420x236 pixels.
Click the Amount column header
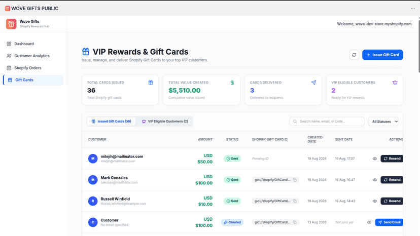point(205,139)
